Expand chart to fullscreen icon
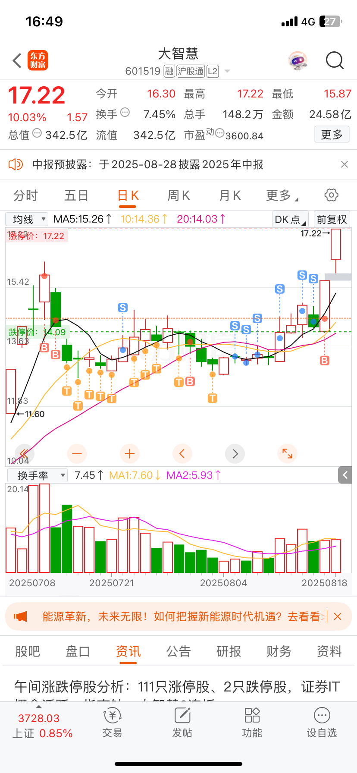 tap(288, 454)
